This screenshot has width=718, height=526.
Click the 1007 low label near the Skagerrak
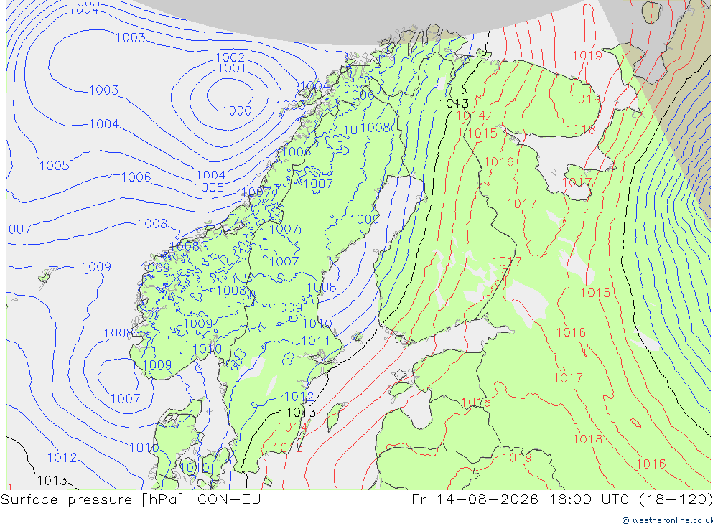click(126, 399)
